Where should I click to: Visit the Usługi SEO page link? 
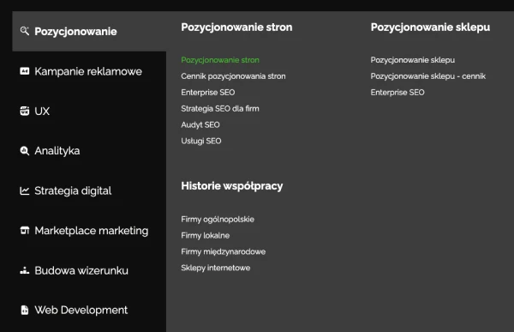(201, 141)
